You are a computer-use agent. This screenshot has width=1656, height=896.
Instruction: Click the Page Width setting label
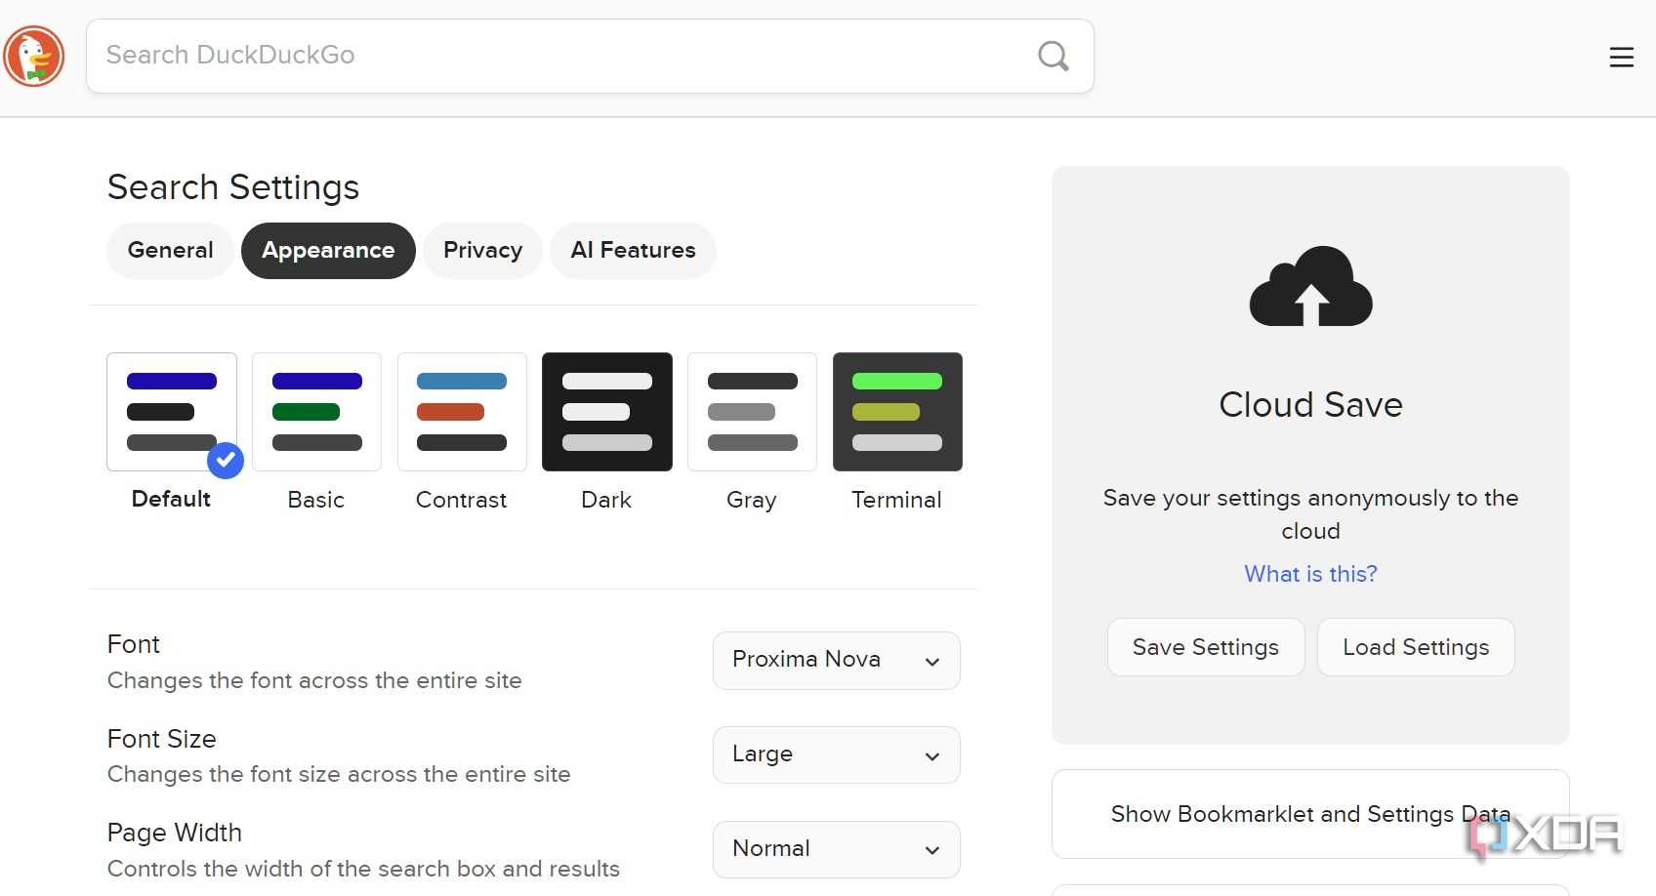click(175, 833)
